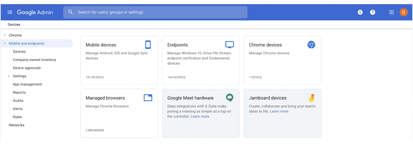
Task: Open the hourglass tasks icon in header
Action: click(360, 12)
